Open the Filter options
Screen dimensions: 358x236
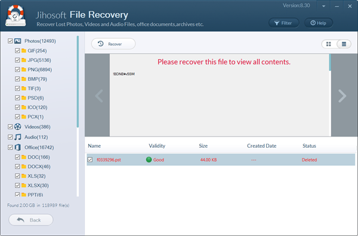[283, 23]
